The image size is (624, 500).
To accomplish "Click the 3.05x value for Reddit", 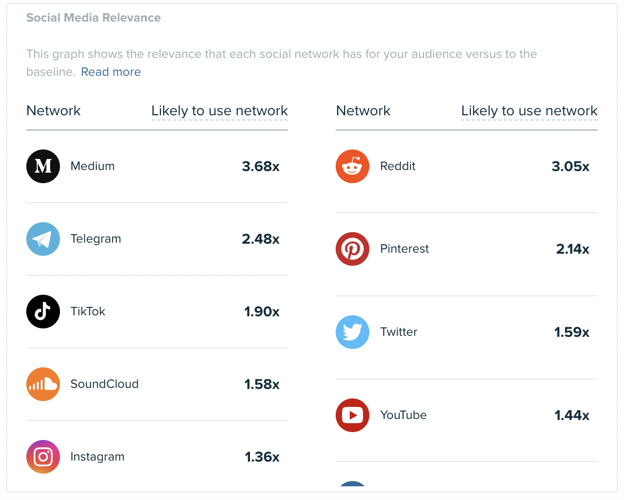I will [570, 166].
